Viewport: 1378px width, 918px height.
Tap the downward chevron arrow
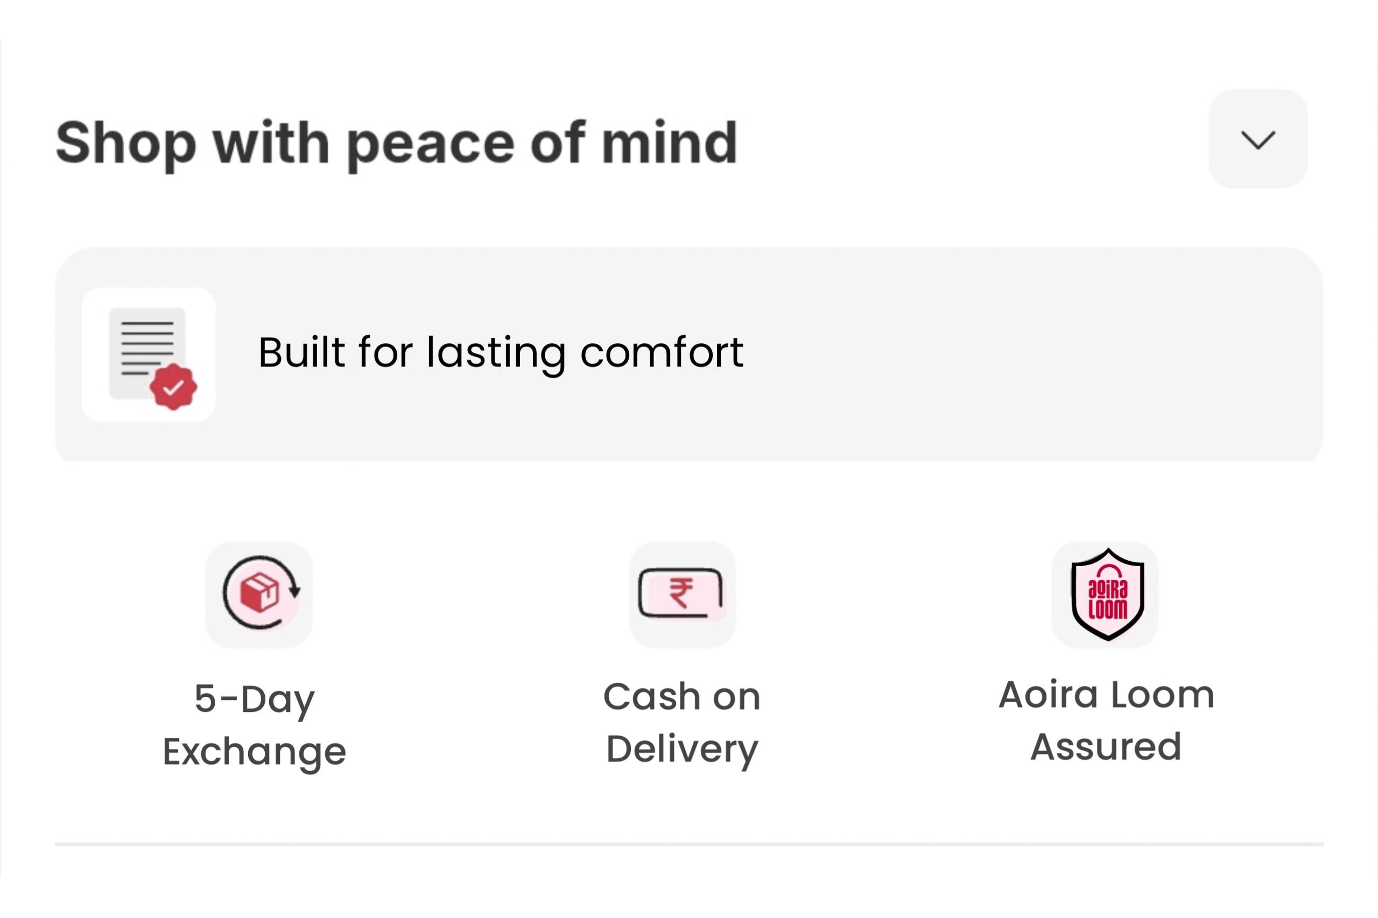click(1258, 140)
